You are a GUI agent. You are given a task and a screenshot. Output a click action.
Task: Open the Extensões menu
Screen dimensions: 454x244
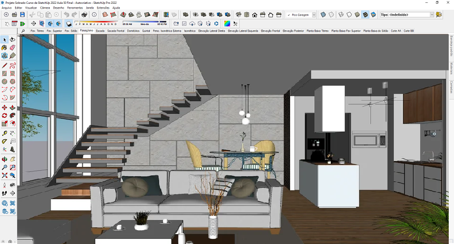pyautogui.click(x=103, y=8)
